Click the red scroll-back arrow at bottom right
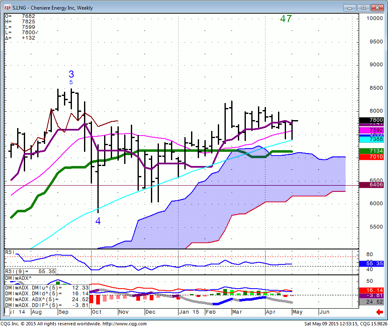 click(x=380, y=312)
